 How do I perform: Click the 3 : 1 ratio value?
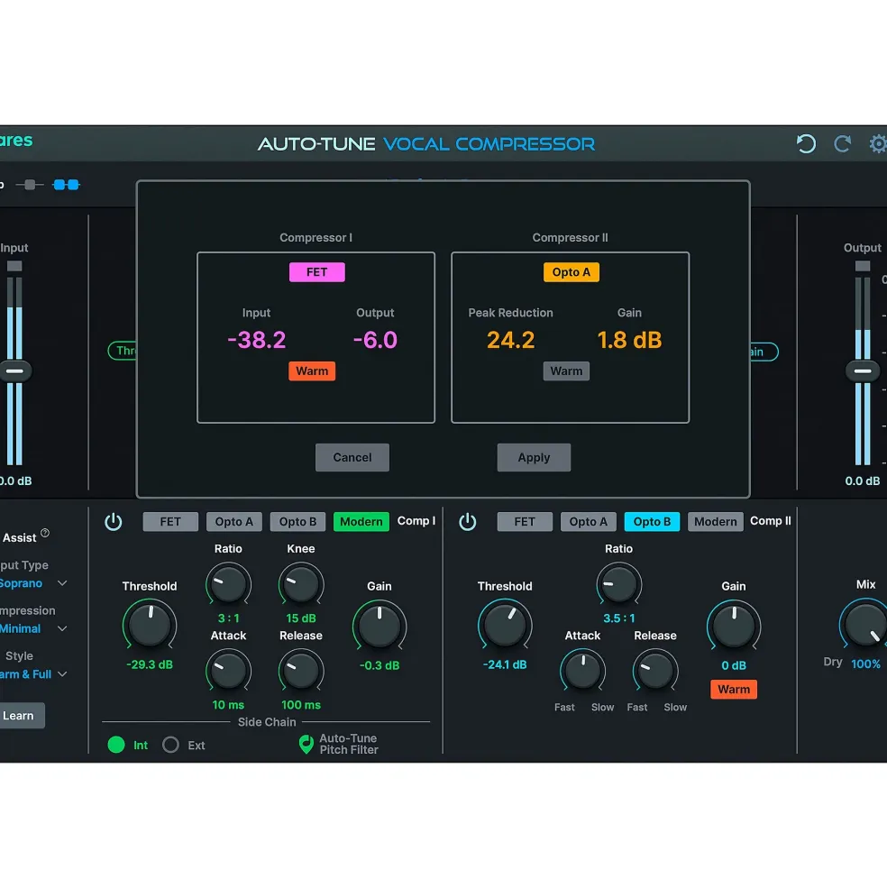click(x=228, y=618)
